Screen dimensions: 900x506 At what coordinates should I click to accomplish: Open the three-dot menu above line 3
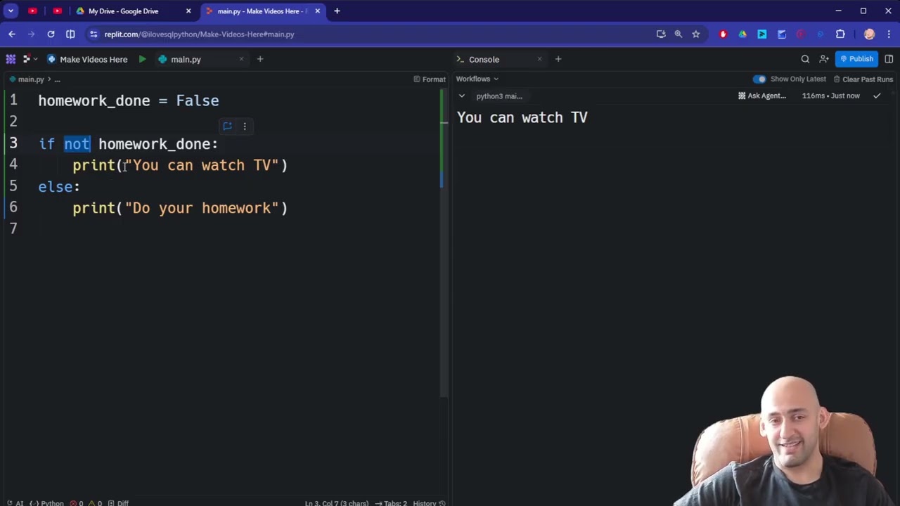click(x=245, y=126)
